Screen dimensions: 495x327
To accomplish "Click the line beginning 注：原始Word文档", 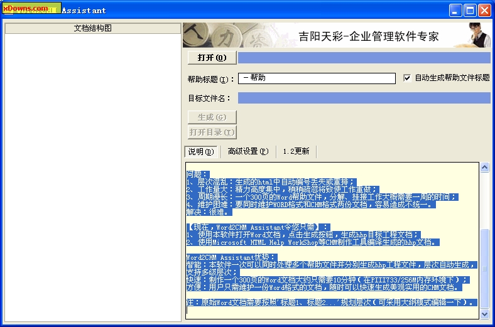I will (332, 303).
